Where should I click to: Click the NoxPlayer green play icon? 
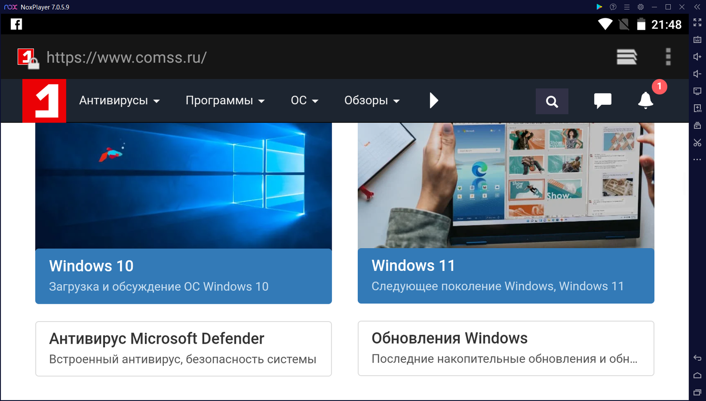click(x=599, y=7)
